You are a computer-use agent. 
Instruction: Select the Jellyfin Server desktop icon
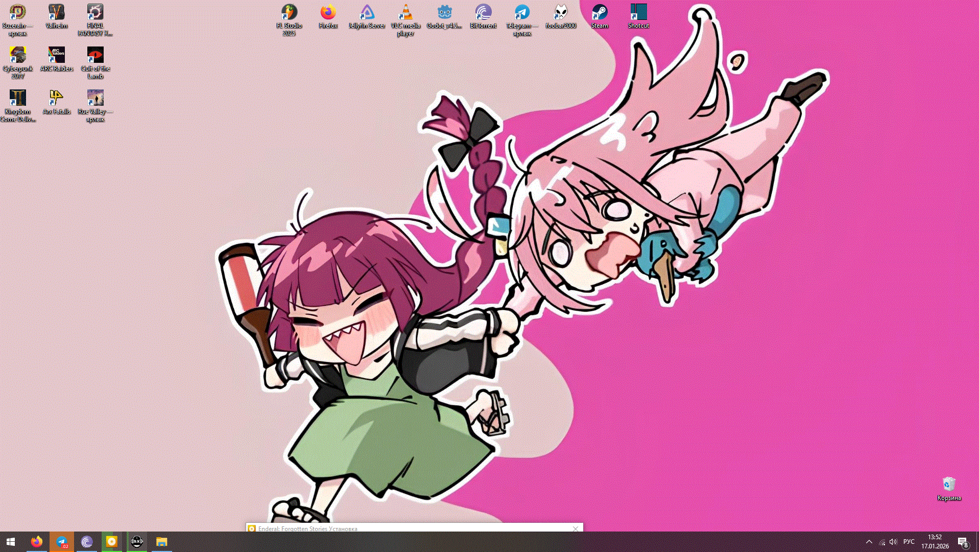pos(367,16)
